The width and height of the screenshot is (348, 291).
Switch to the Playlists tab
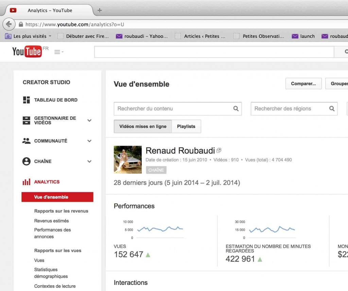186,126
